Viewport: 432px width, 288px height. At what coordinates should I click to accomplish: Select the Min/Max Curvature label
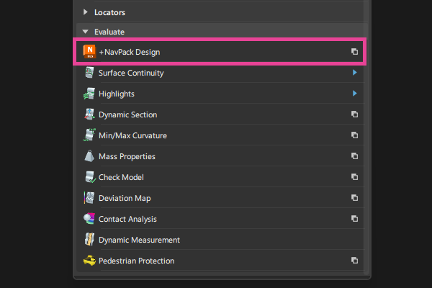coord(132,135)
